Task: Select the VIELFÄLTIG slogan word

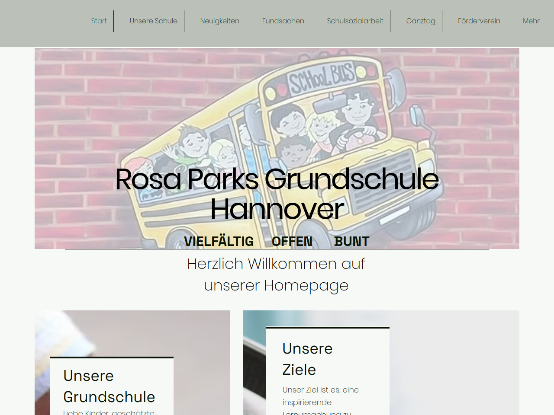Action: tap(219, 241)
